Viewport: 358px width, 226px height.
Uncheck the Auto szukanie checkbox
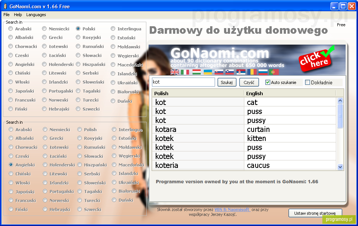[268, 82]
